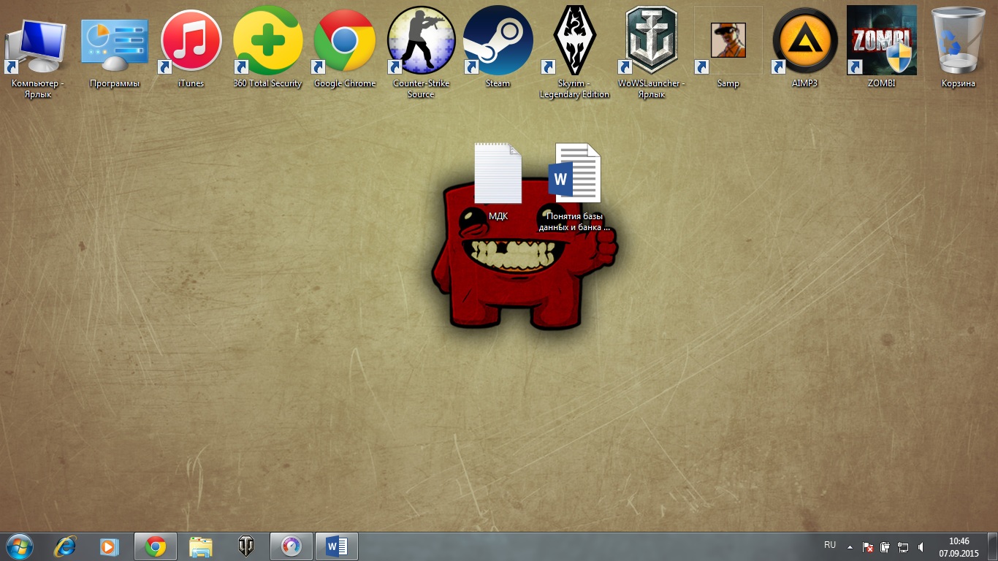998x561 pixels.
Task: Open the Windows Start menu
Action: 20,546
